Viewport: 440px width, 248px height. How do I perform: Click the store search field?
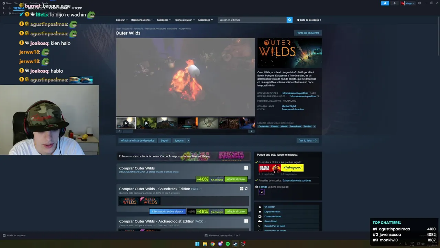(x=252, y=20)
